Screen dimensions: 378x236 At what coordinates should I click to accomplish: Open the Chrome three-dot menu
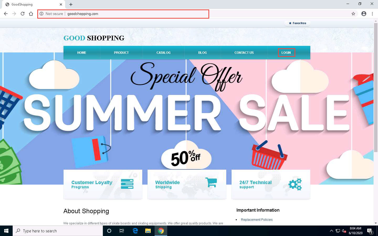(x=372, y=14)
